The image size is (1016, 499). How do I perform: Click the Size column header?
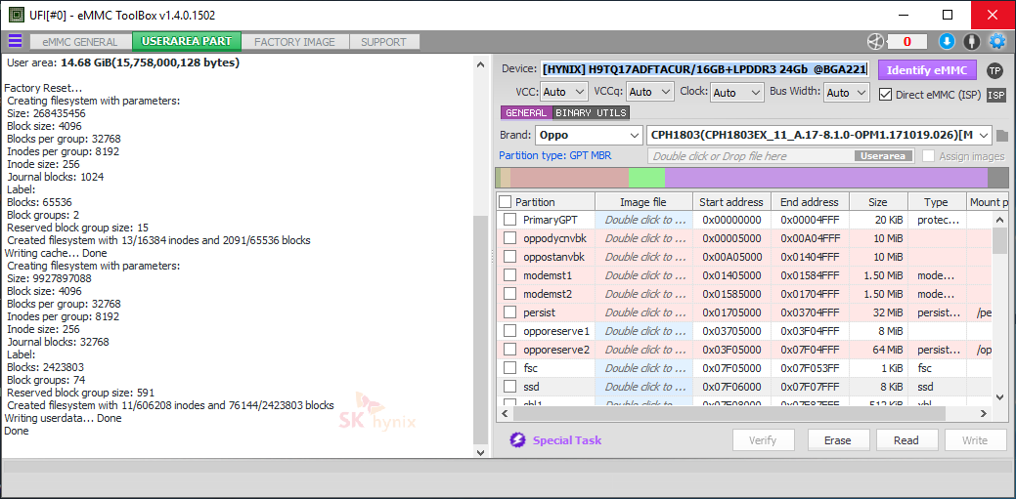879,202
